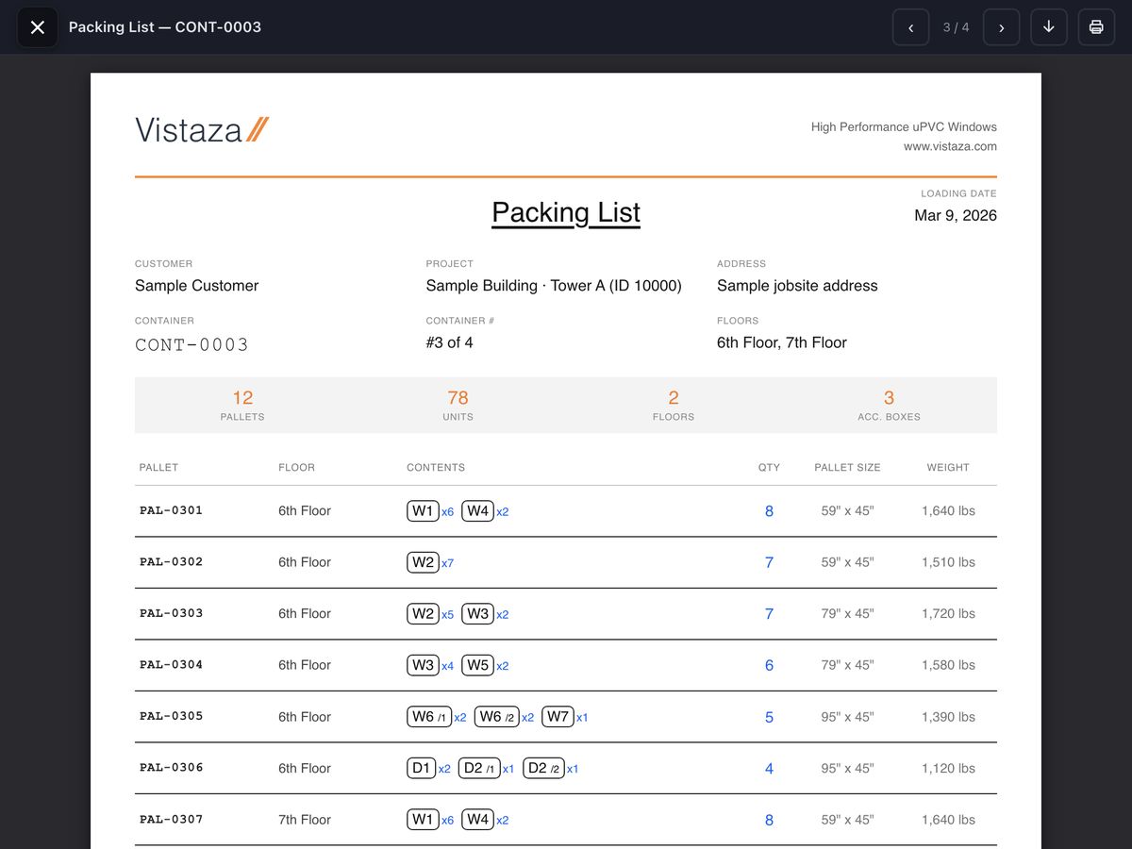1132x849 pixels.
Task: Select pallet ID PAL-0307
Action: click(x=171, y=819)
